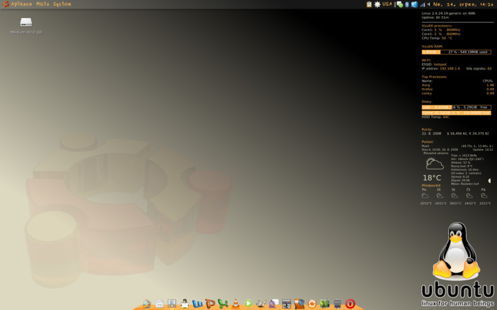
Task: Open VLC media player cone icon
Action: click(x=235, y=304)
